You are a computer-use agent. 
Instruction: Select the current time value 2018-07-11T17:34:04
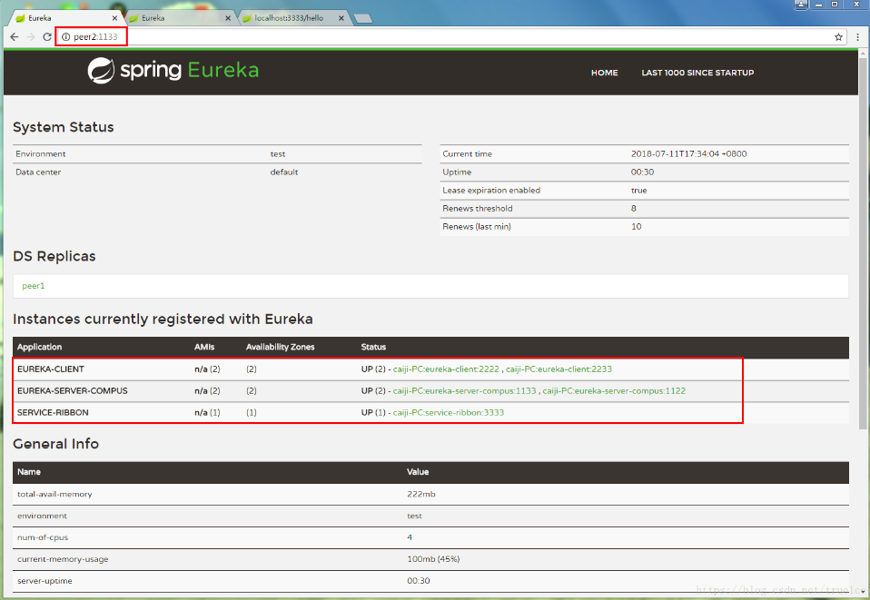[x=688, y=154]
